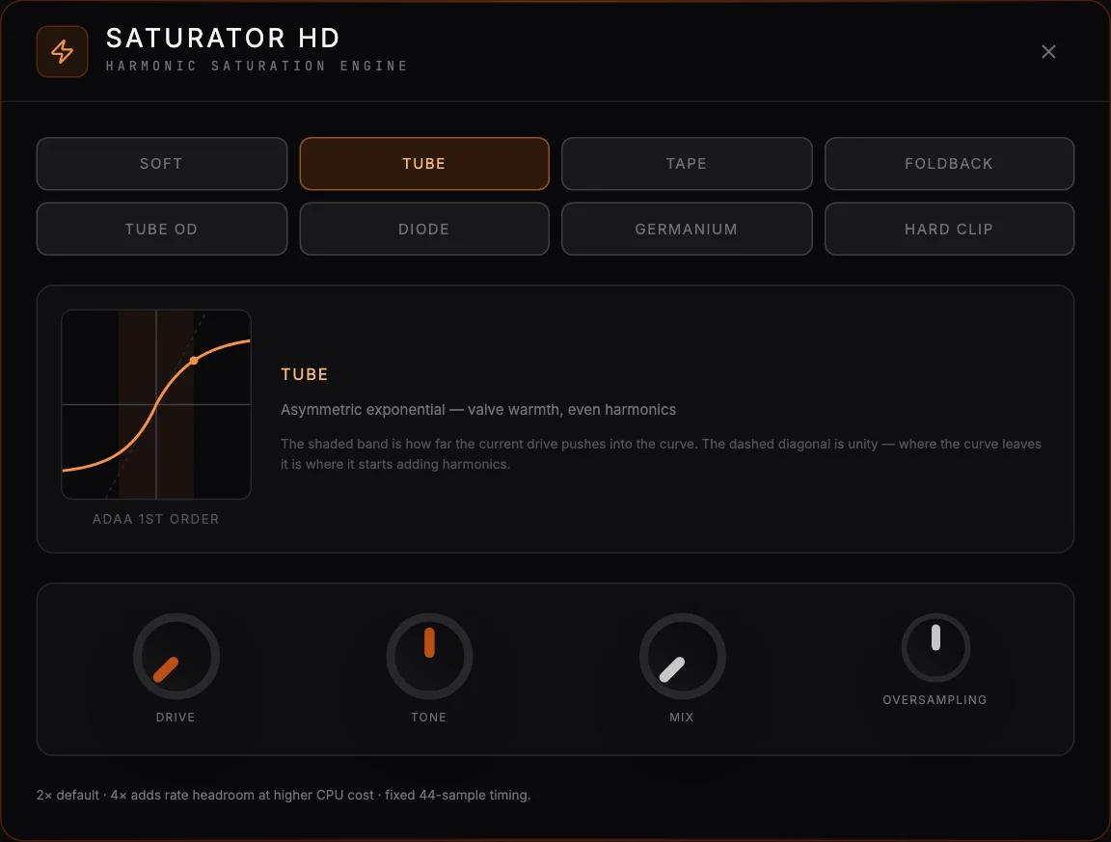Click the OVERSAMPLING knob

point(935,648)
